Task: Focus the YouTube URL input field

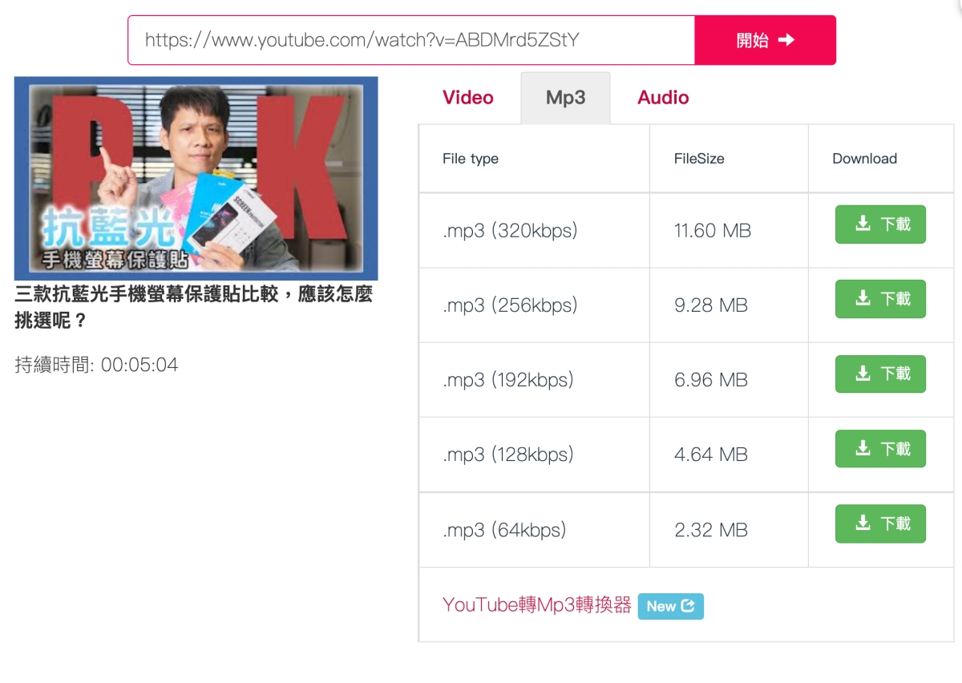Action: pyautogui.click(x=410, y=40)
